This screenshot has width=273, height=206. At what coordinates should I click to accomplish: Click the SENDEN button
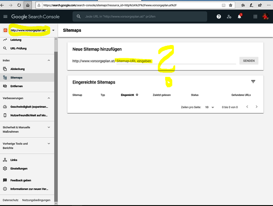coord(249,61)
